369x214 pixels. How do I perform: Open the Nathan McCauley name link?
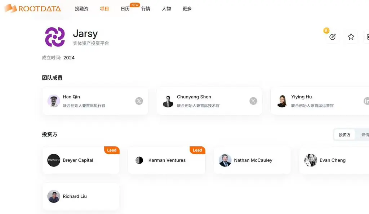(x=253, y=160)
